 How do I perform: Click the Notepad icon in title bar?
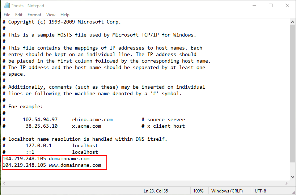(7, 5)
